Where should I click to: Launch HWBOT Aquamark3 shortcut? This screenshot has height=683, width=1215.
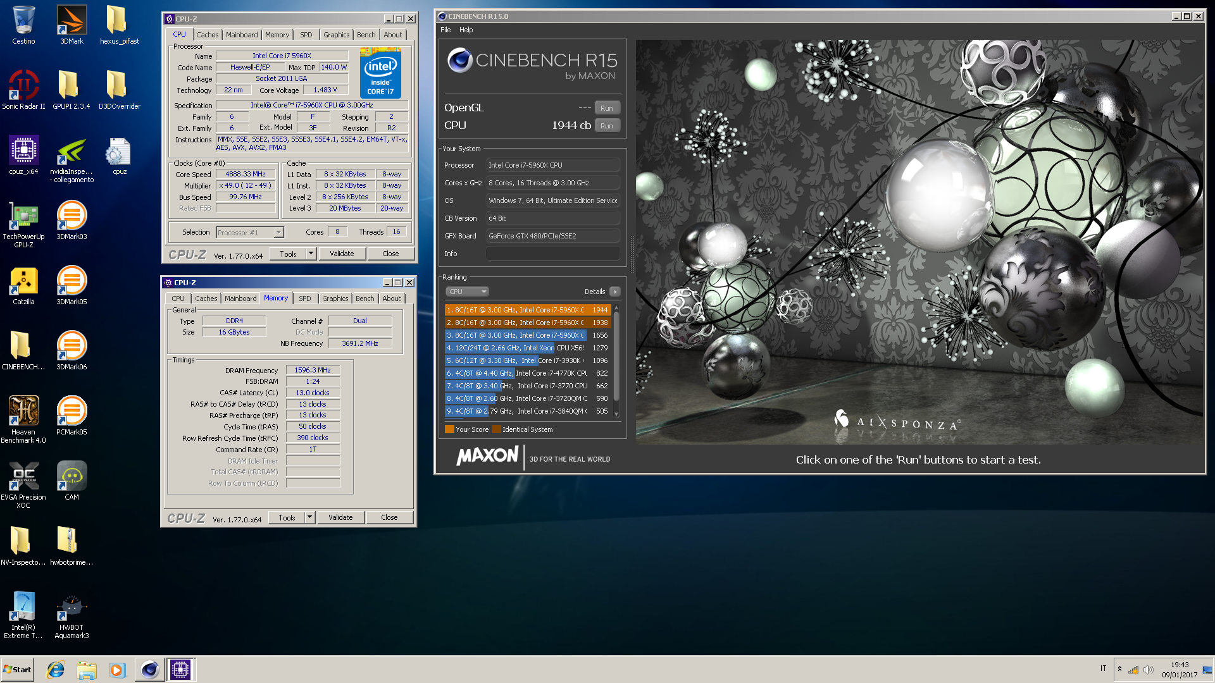(x=72, y=615)
